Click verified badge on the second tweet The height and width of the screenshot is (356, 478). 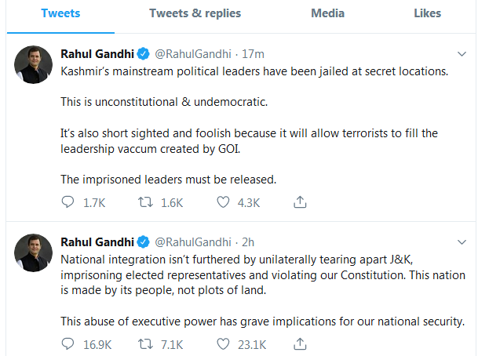pyautogui.click(x=144, y=241)
